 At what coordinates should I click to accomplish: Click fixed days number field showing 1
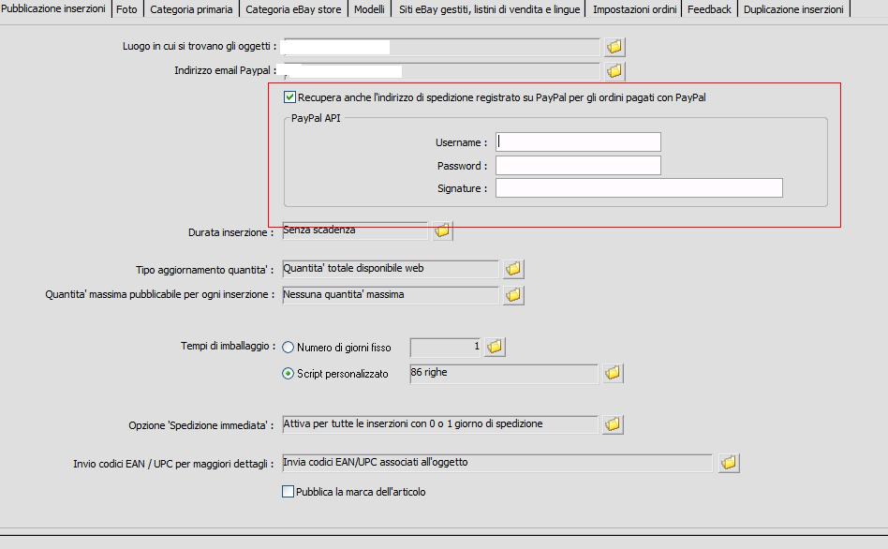tap(445, 347)
